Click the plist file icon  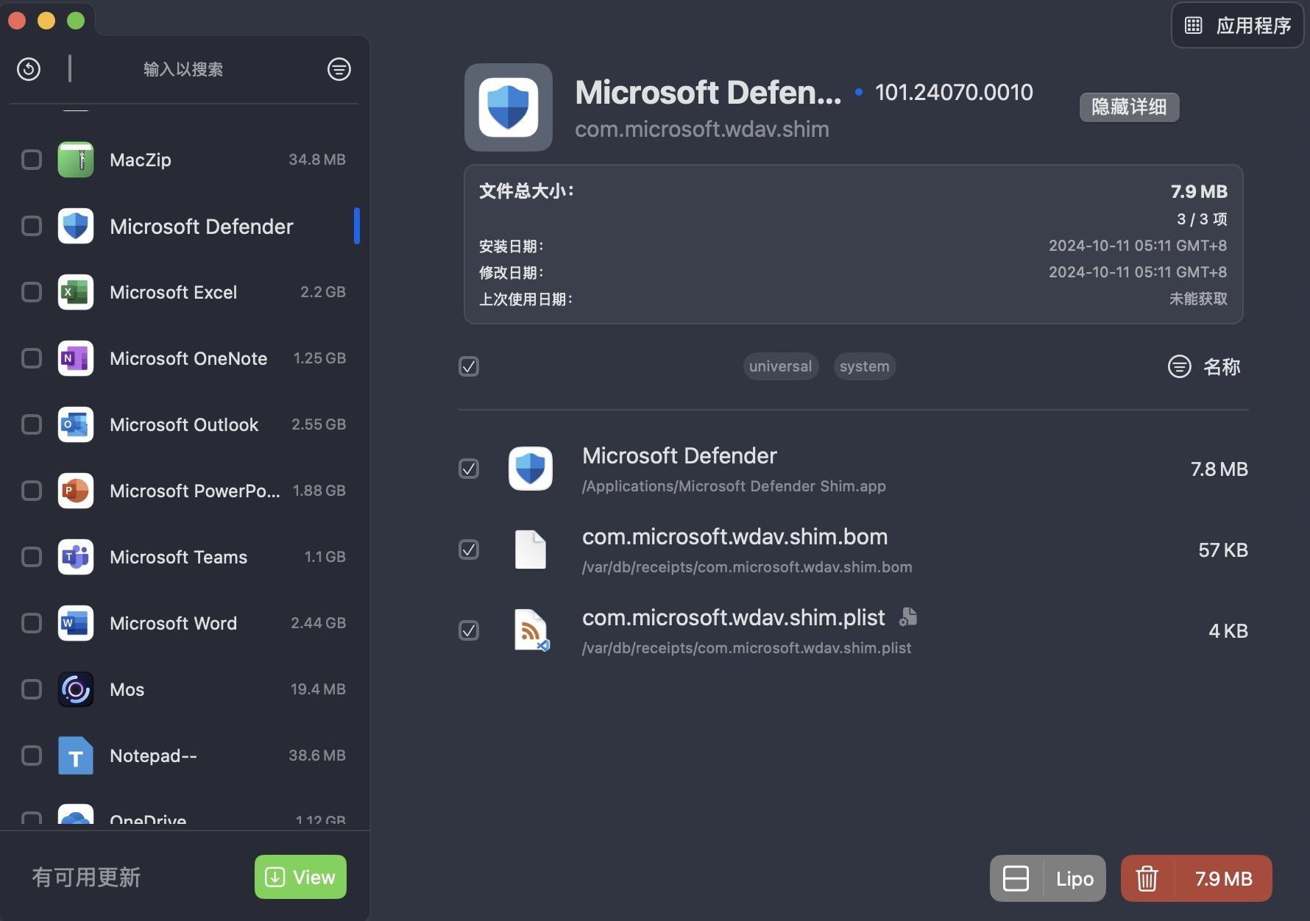coord(531,630)
